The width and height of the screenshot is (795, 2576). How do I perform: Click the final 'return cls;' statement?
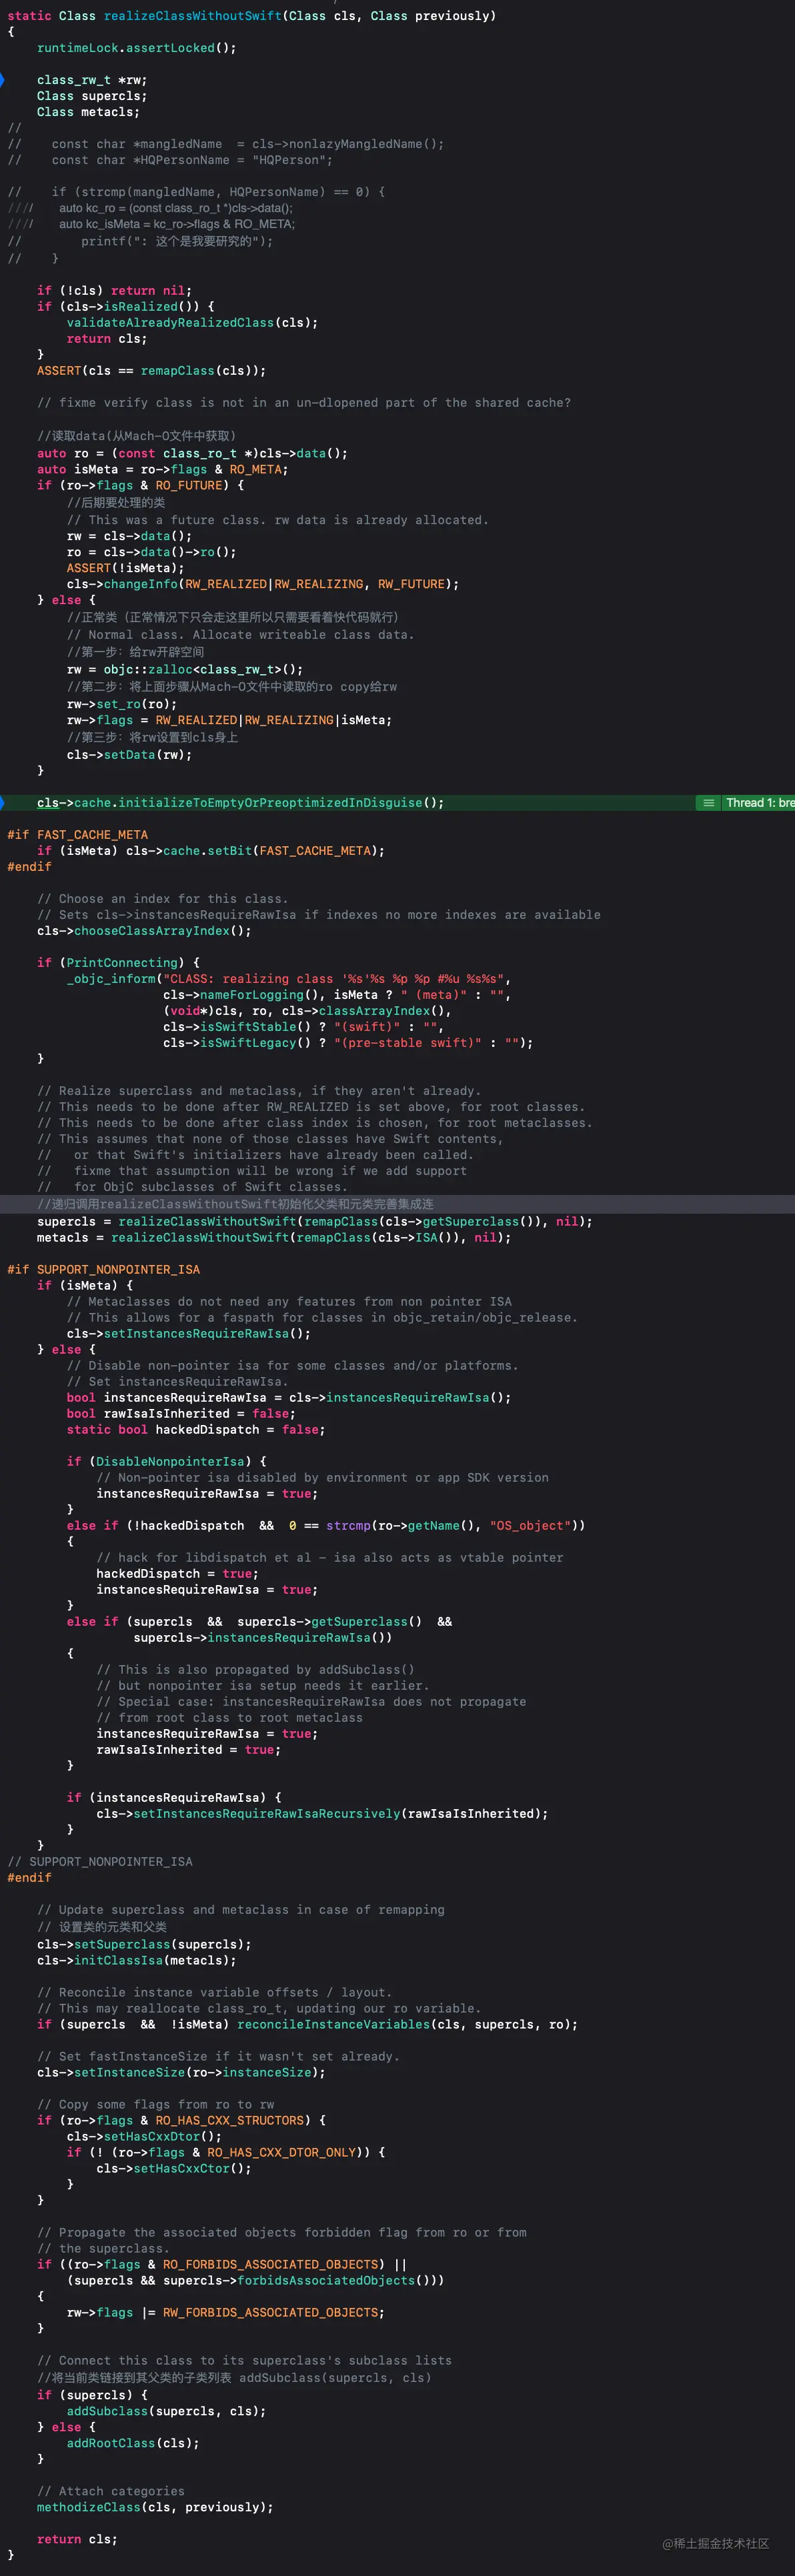77,2539
